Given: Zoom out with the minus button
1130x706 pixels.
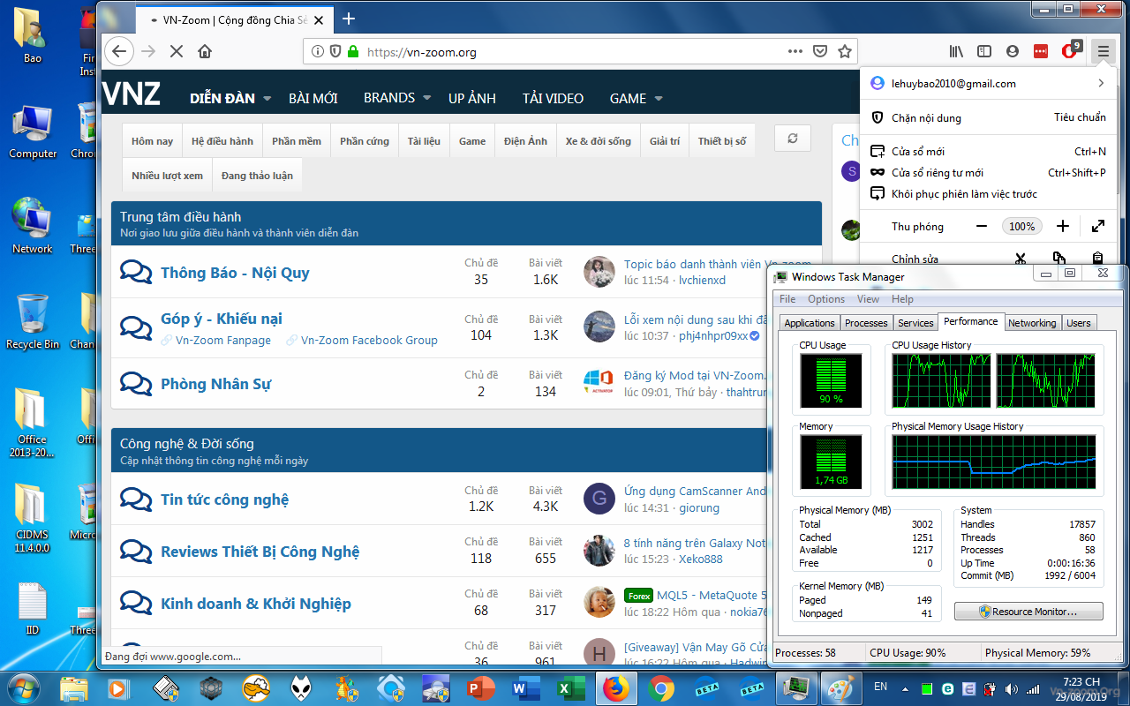Looking at the screenshot, I should pos(982,226).
